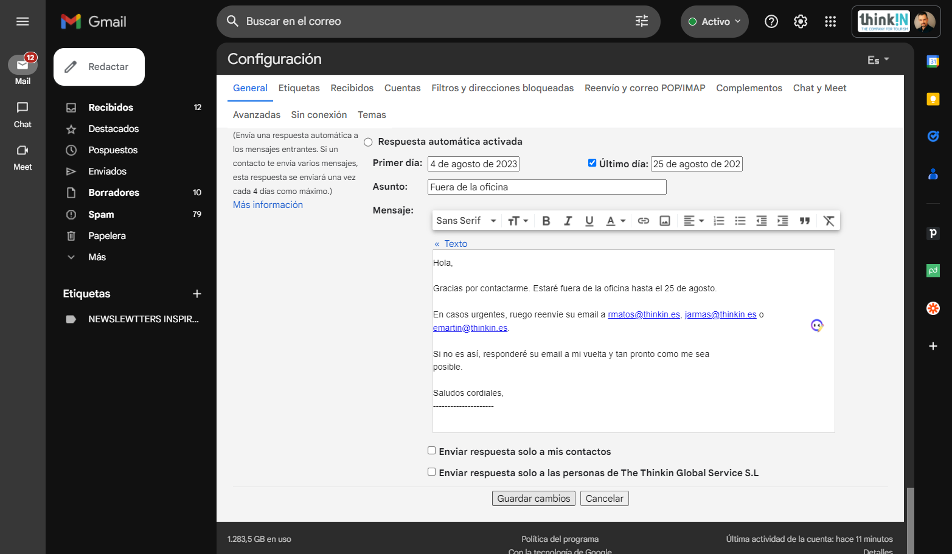952x554 pixels.
Task: Open the Help question mark icon
Action: [771, 21]
